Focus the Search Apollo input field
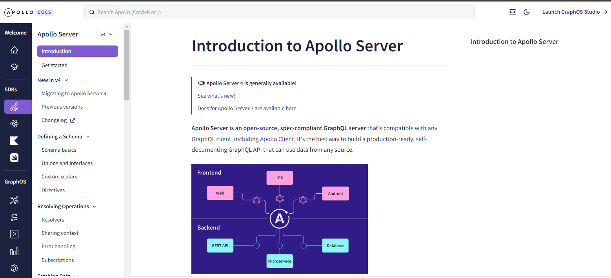Image resolution: width=611 pixels, height=278 pixels. point(279,12)
